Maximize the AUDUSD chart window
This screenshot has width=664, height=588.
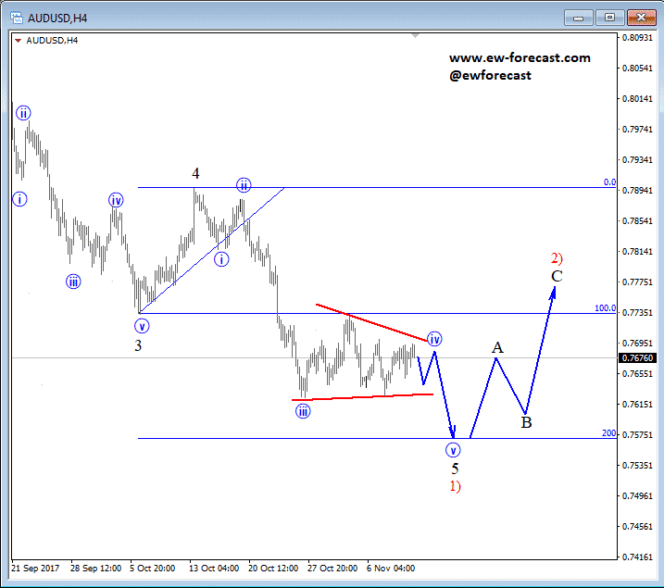(609, 18)
